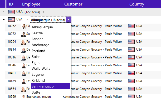Viewport: 161px width, 98px height.
Task: Click the ID column header
Action: pos(11,4)
